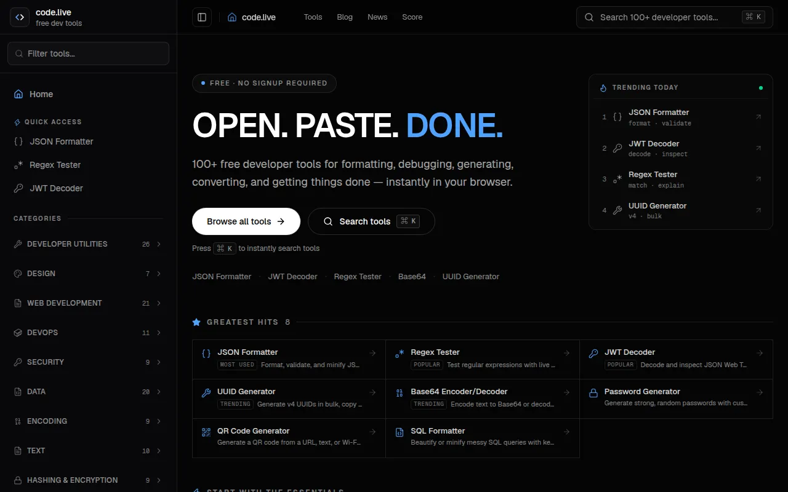Expand the DevOps category chevron
The image size is (788, 492).
(159, 333)
